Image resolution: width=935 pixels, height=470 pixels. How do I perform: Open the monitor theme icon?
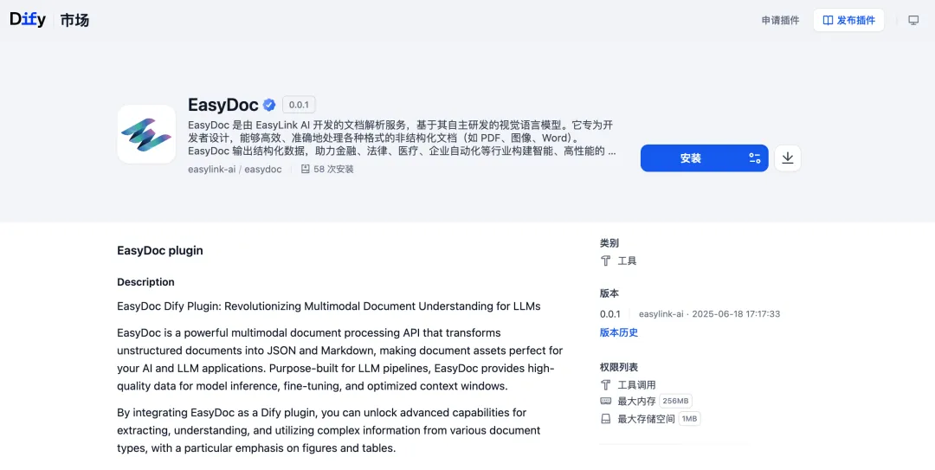[x=913, y=20]
